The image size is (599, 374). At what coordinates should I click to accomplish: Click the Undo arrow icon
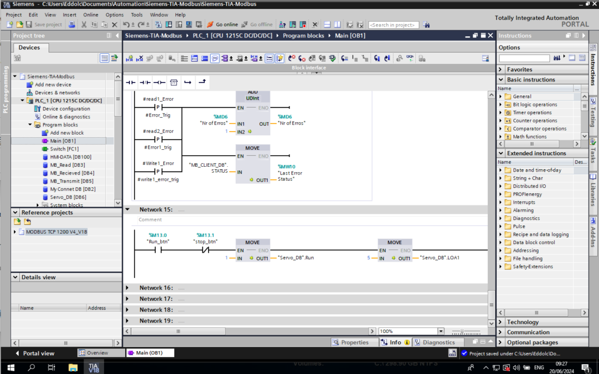click(x=126, y=25)
